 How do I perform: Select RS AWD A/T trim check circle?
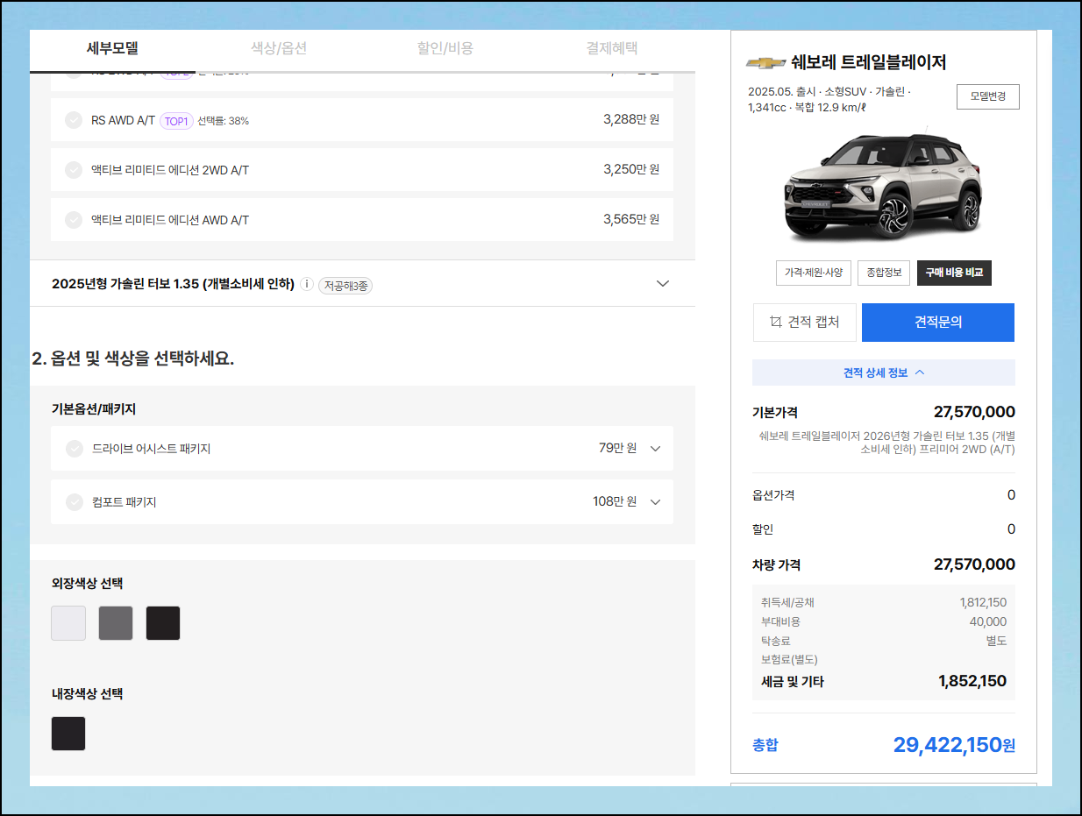(74, 120)
